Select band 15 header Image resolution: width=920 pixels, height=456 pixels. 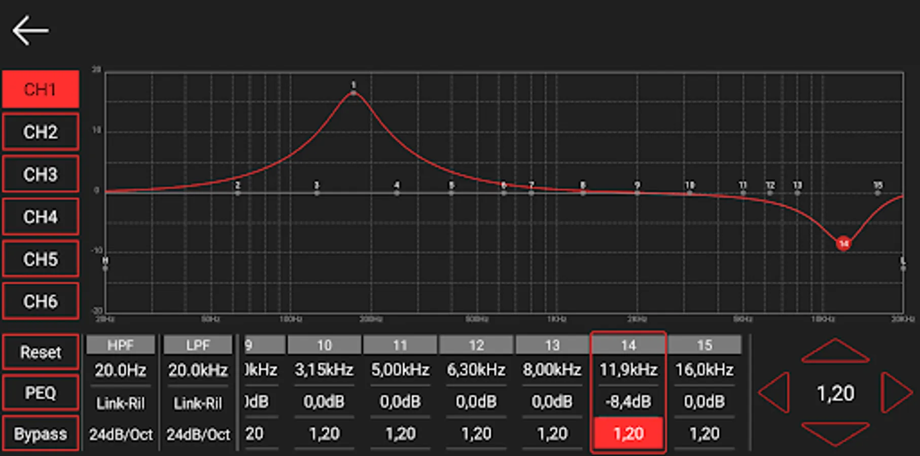[x=704, y=345]
